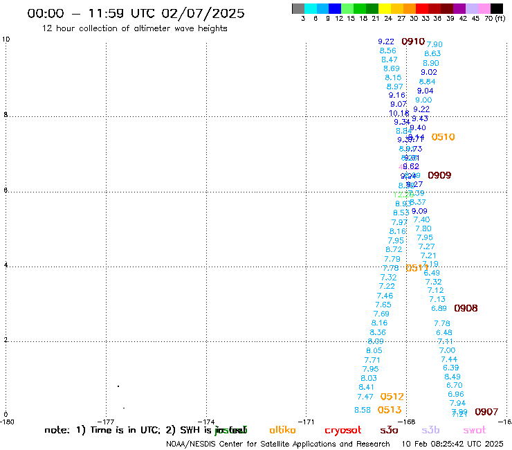Click the wave height value '8.36'

pos(378,332)
